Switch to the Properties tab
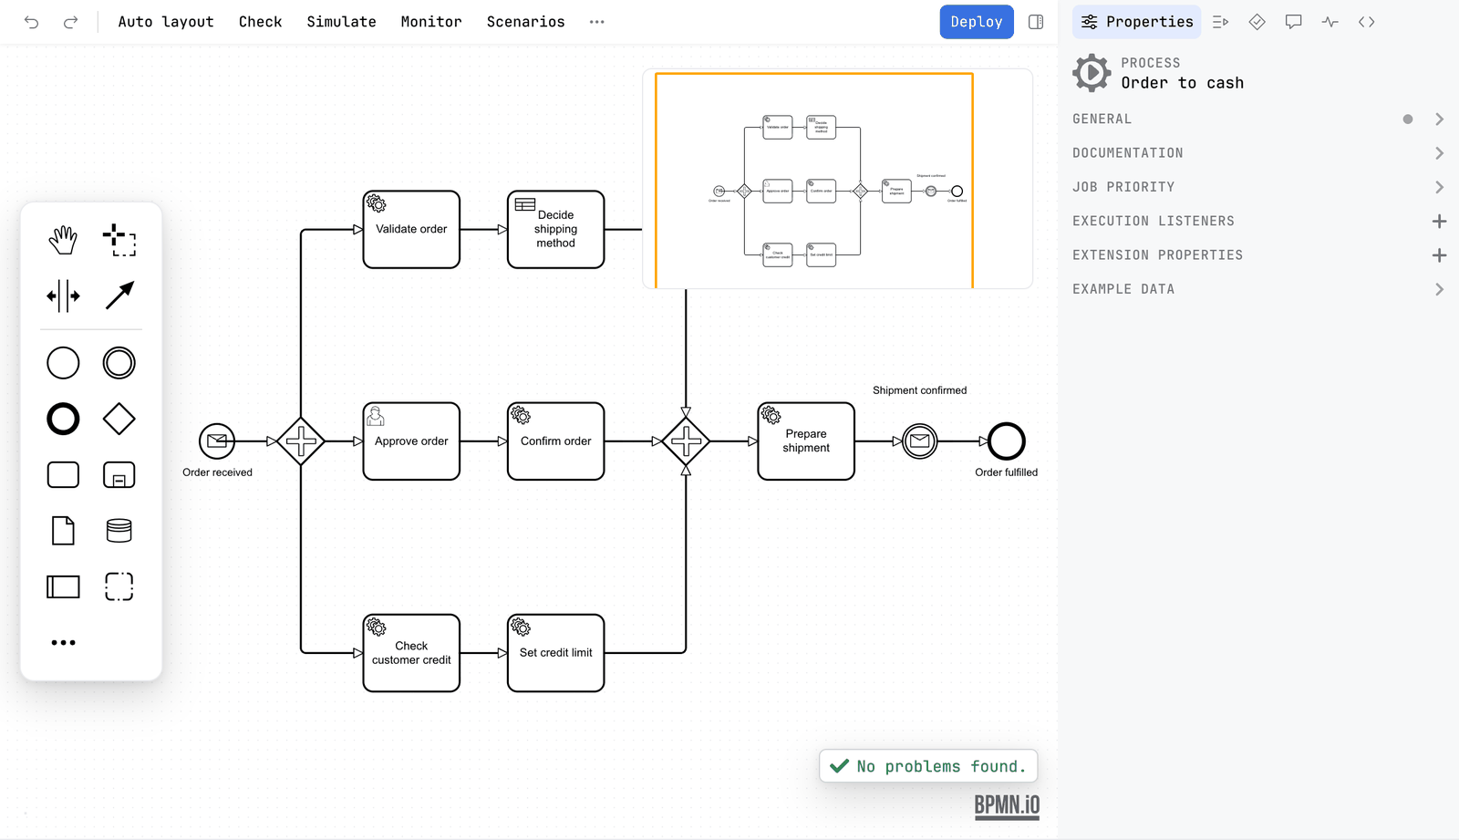This screenshot has height=840, width=1459. pos(1137,22)
